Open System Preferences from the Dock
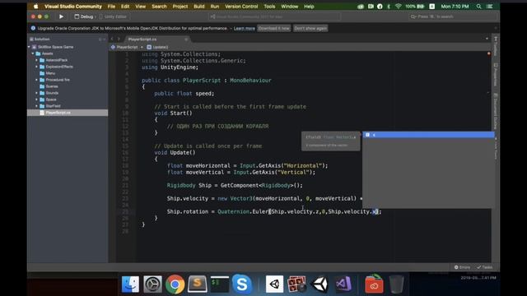The image size is (527, 296). click(x=152, y=284)
